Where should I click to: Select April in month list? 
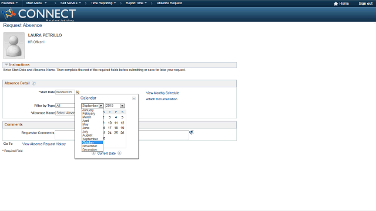92,121
